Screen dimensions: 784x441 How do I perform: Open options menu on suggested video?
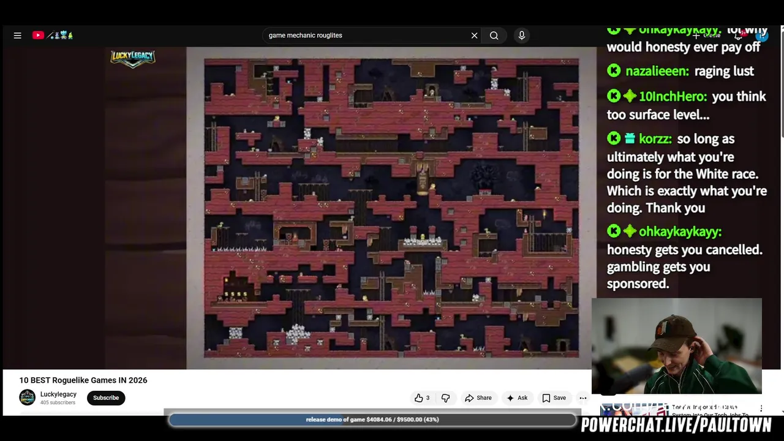pyautogui.click(x=761, y=409)
